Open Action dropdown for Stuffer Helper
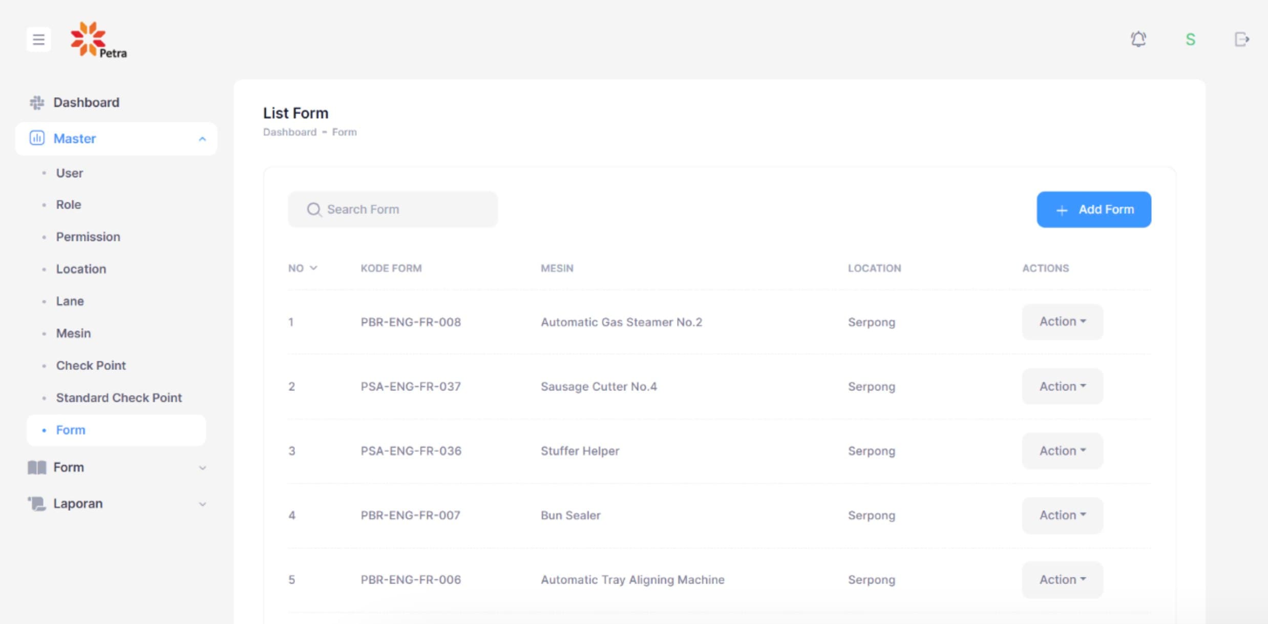Screen dimensions: 1268x624 (1062, 451)
